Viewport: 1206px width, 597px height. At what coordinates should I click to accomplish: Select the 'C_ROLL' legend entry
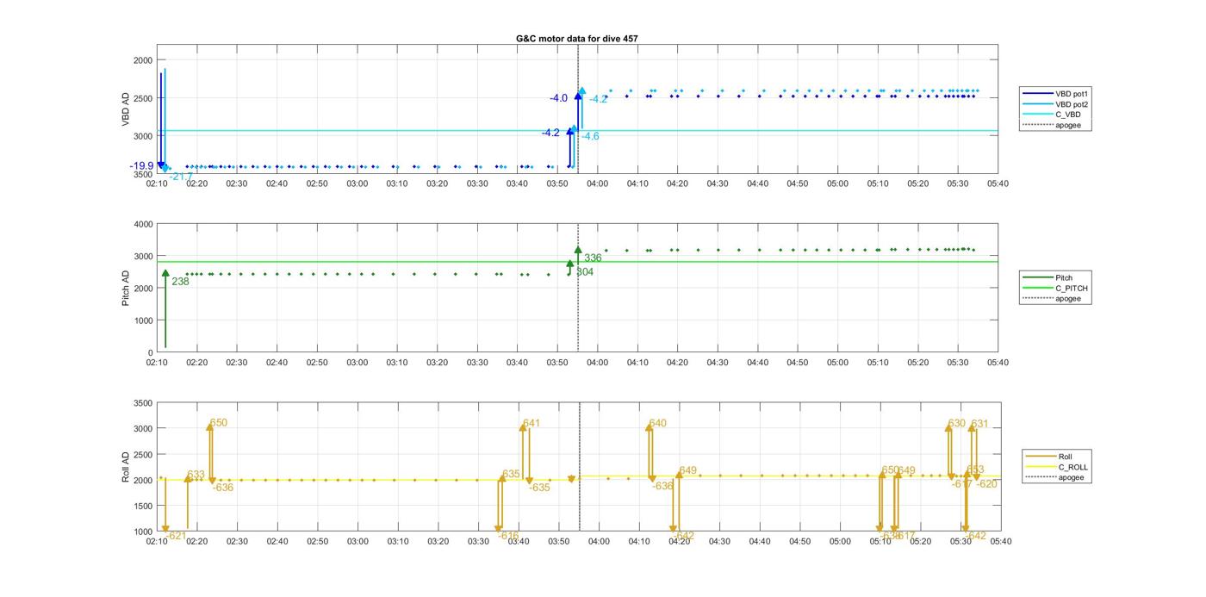coord(1059,467)
